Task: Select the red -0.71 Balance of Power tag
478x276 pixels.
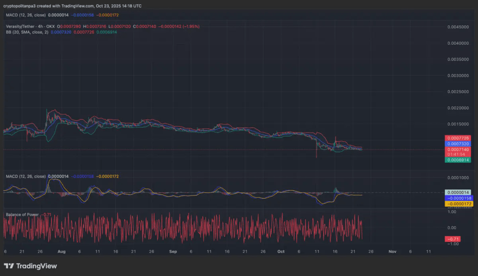Action: click(x=453, y=239)
